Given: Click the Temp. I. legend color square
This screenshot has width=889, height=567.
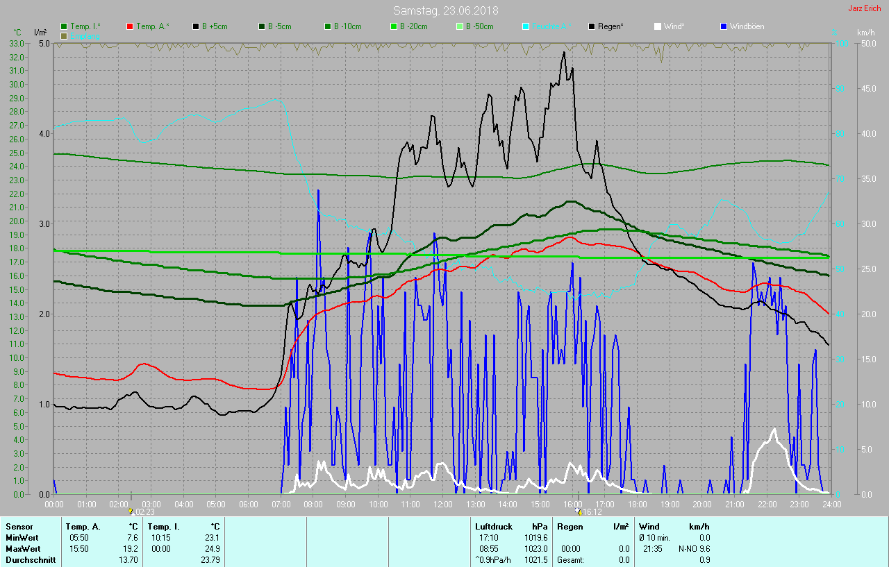Looking at the screenshot, I should click(64, 26).
